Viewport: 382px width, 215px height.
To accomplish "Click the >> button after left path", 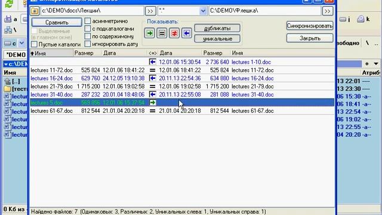I will coord(150,11).
